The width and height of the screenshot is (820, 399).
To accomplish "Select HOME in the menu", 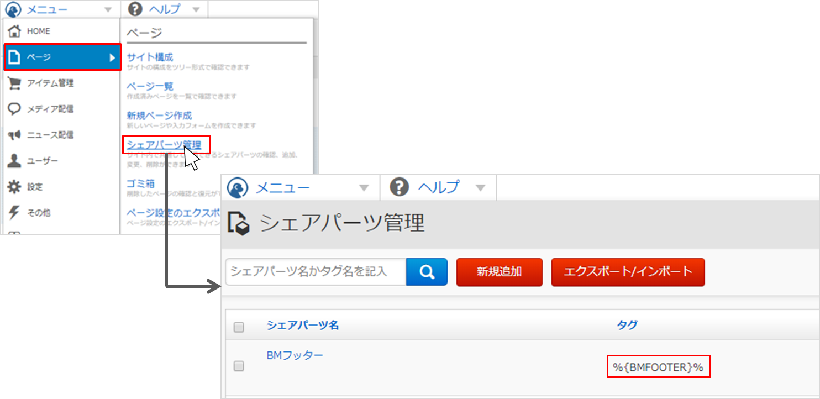I will 62,31.
